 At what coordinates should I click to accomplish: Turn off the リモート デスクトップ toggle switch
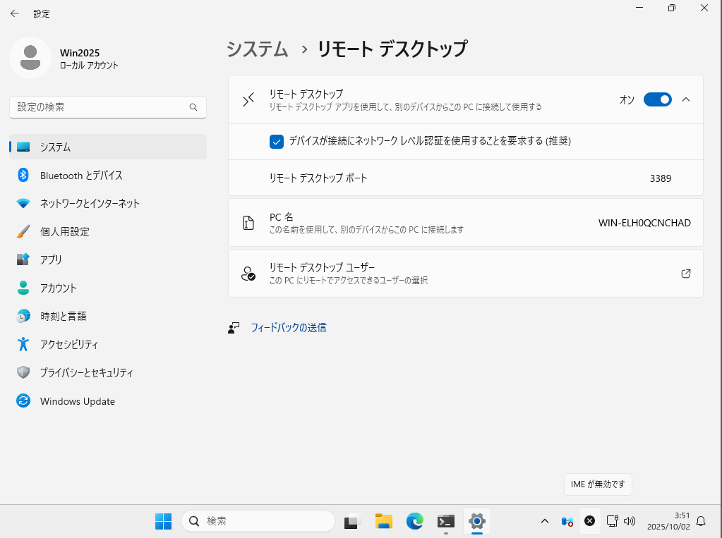coord(657,99)
